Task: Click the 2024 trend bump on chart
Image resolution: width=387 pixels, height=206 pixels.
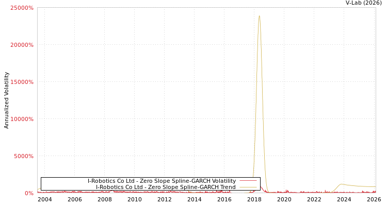Action: (x=342, y=184)
